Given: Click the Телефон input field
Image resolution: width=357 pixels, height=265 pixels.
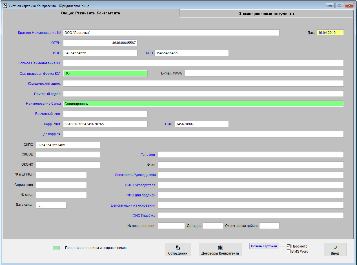Looking at the screenshot, I should (x=250, y=155).
